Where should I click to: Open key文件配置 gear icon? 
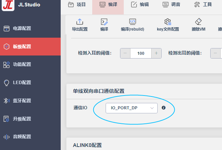tap(168, 22)
